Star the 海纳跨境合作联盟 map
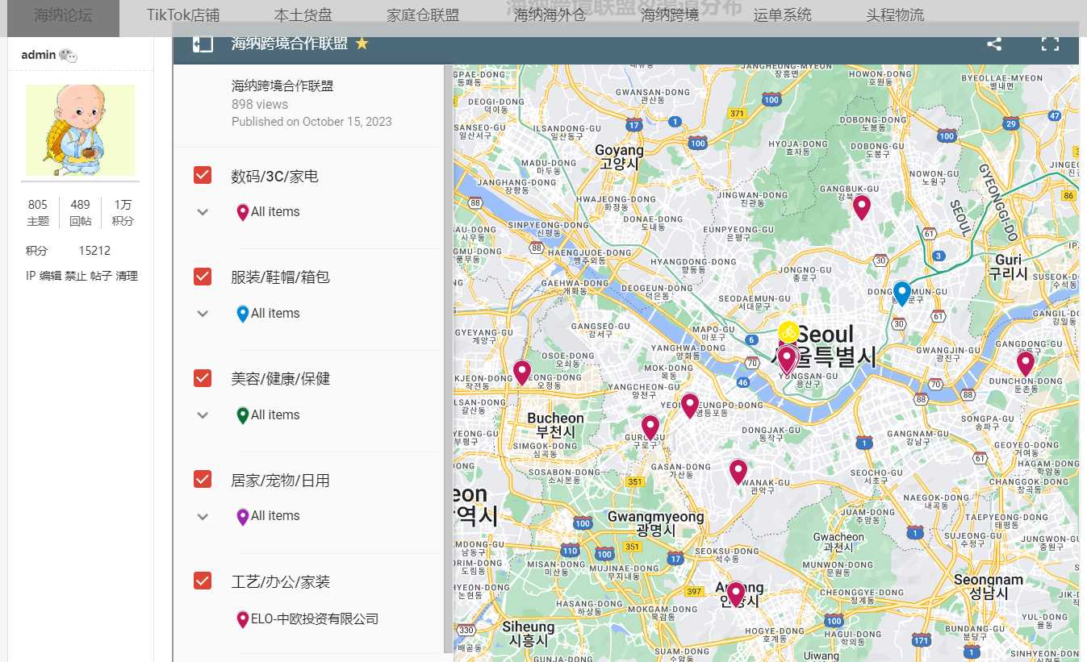Screen dimensions: 1087x662 (362, 44)
